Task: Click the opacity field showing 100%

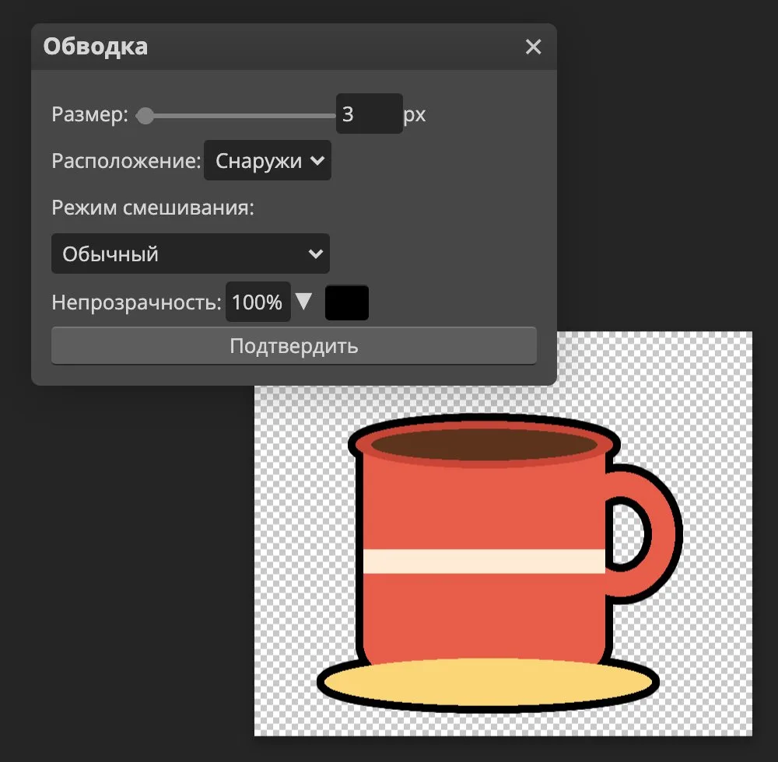Action: (258, 302)
